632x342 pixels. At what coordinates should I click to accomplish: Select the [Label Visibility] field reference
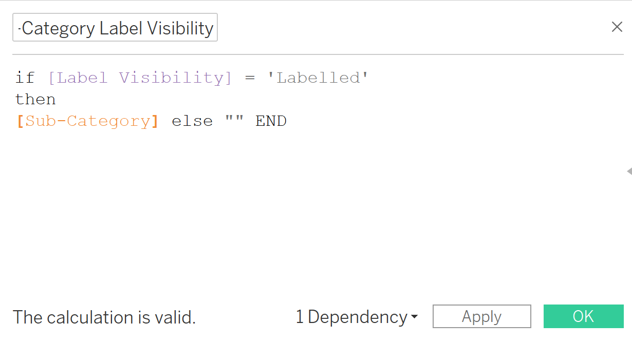pos(140,78)
